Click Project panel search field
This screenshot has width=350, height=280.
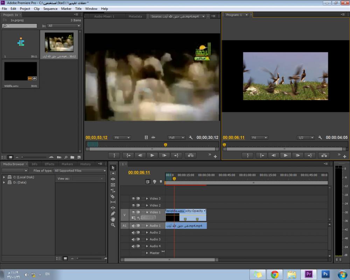(x=20, y=26)
